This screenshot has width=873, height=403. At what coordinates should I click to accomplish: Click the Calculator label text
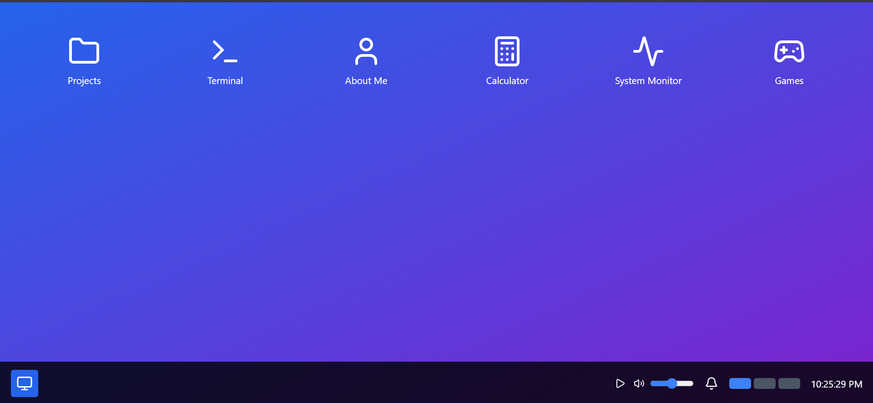(x=507, y=81)
